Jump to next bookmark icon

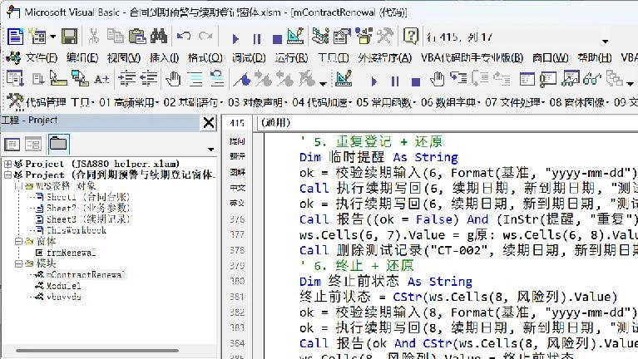263,79
